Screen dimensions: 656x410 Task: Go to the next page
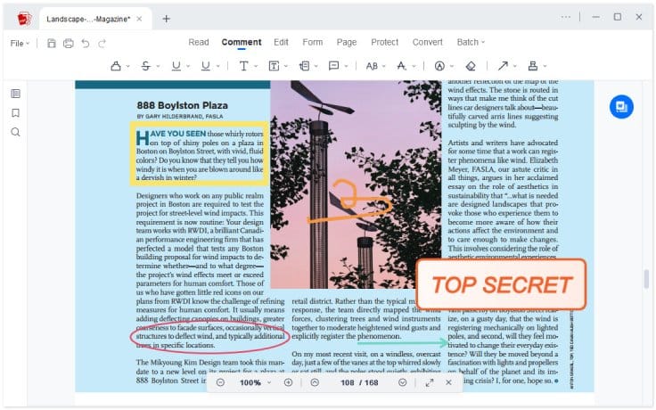[403, 382]
